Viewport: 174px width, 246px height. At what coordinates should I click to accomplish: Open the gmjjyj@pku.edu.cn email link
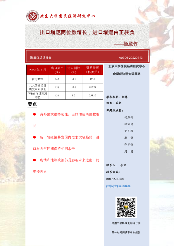pos(118,186)
